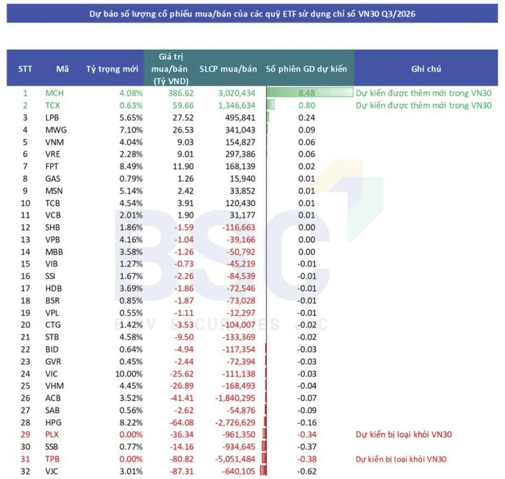The image size is (505, 479).
Task: Select the LPB ticker cell
Action: coord(52,118)
